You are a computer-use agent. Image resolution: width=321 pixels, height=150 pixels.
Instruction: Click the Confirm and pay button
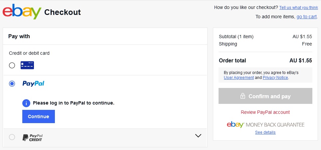(265, 96)
